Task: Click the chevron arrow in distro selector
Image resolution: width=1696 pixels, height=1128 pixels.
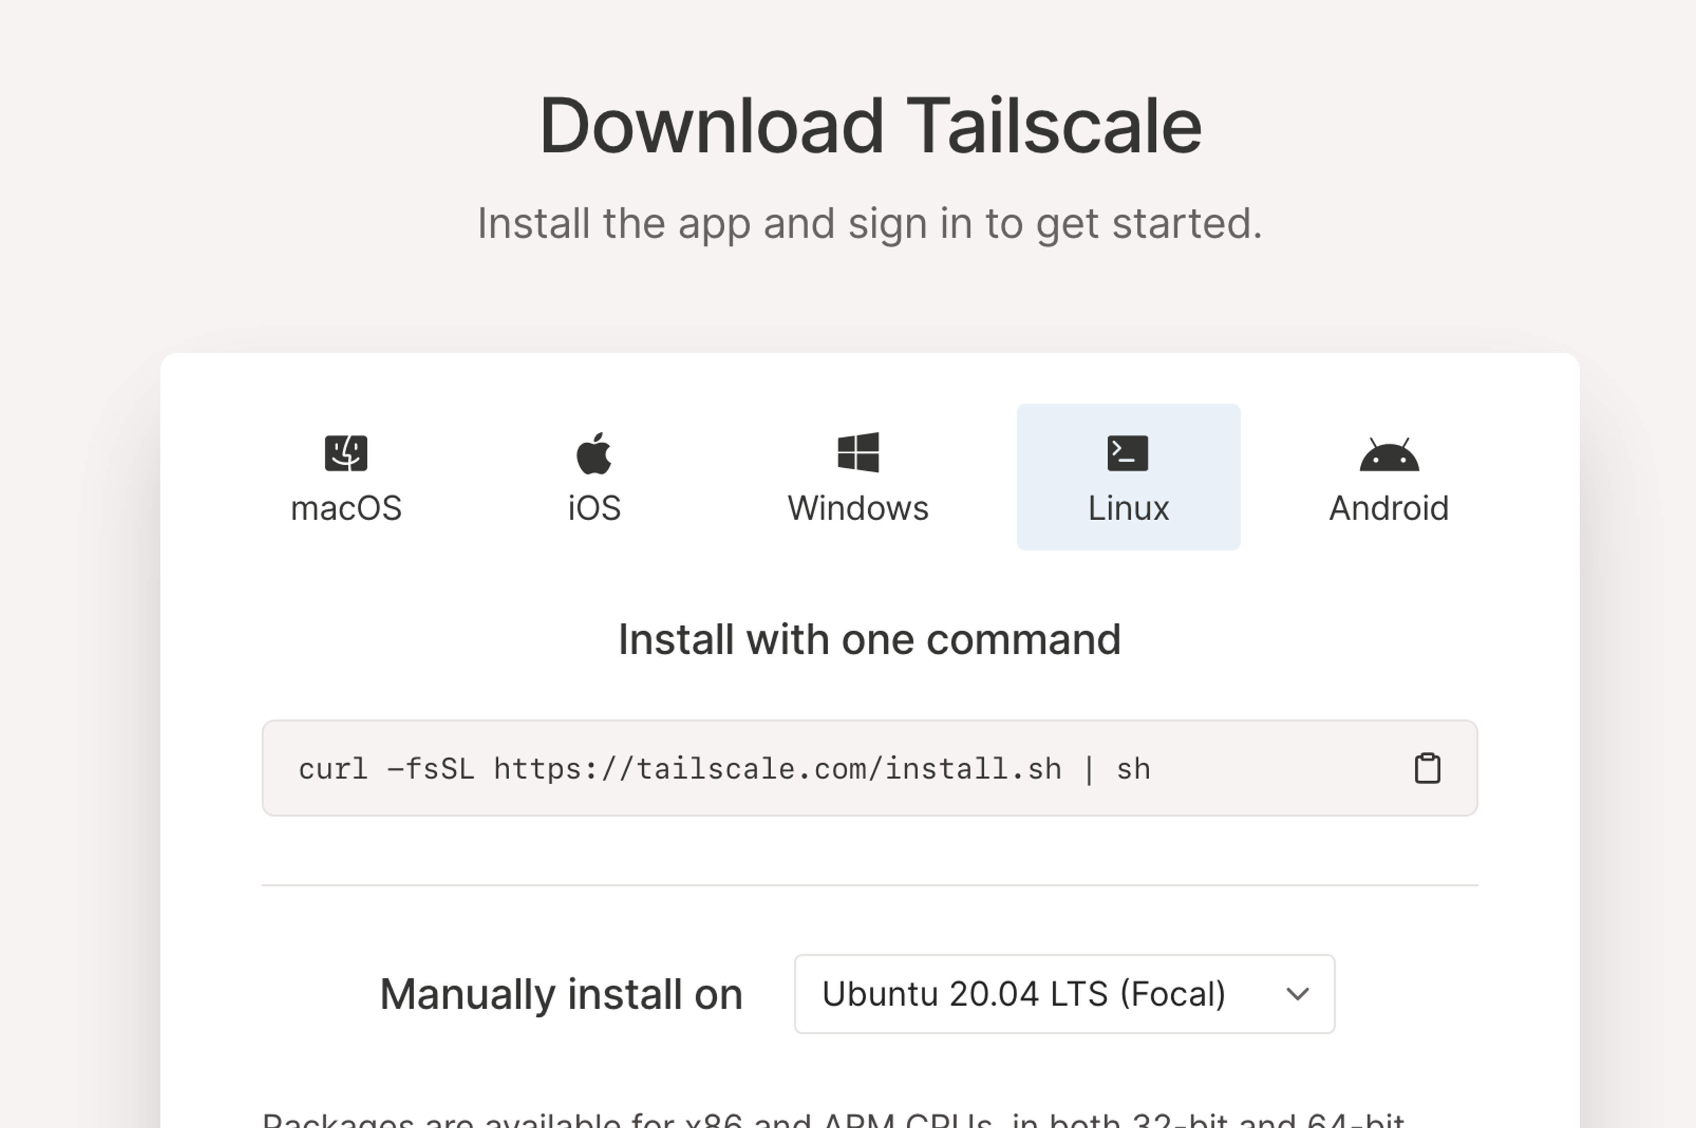Action: 1298,994
